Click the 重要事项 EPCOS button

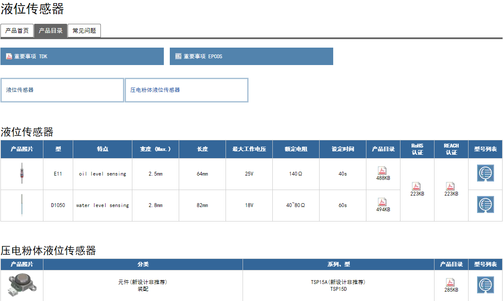coord(251,56)
